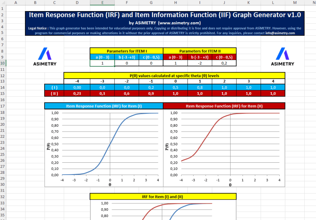Click 'IRF for Item (I) and (II)' title
Screen dimensions: 316x220
coord(163,196)
